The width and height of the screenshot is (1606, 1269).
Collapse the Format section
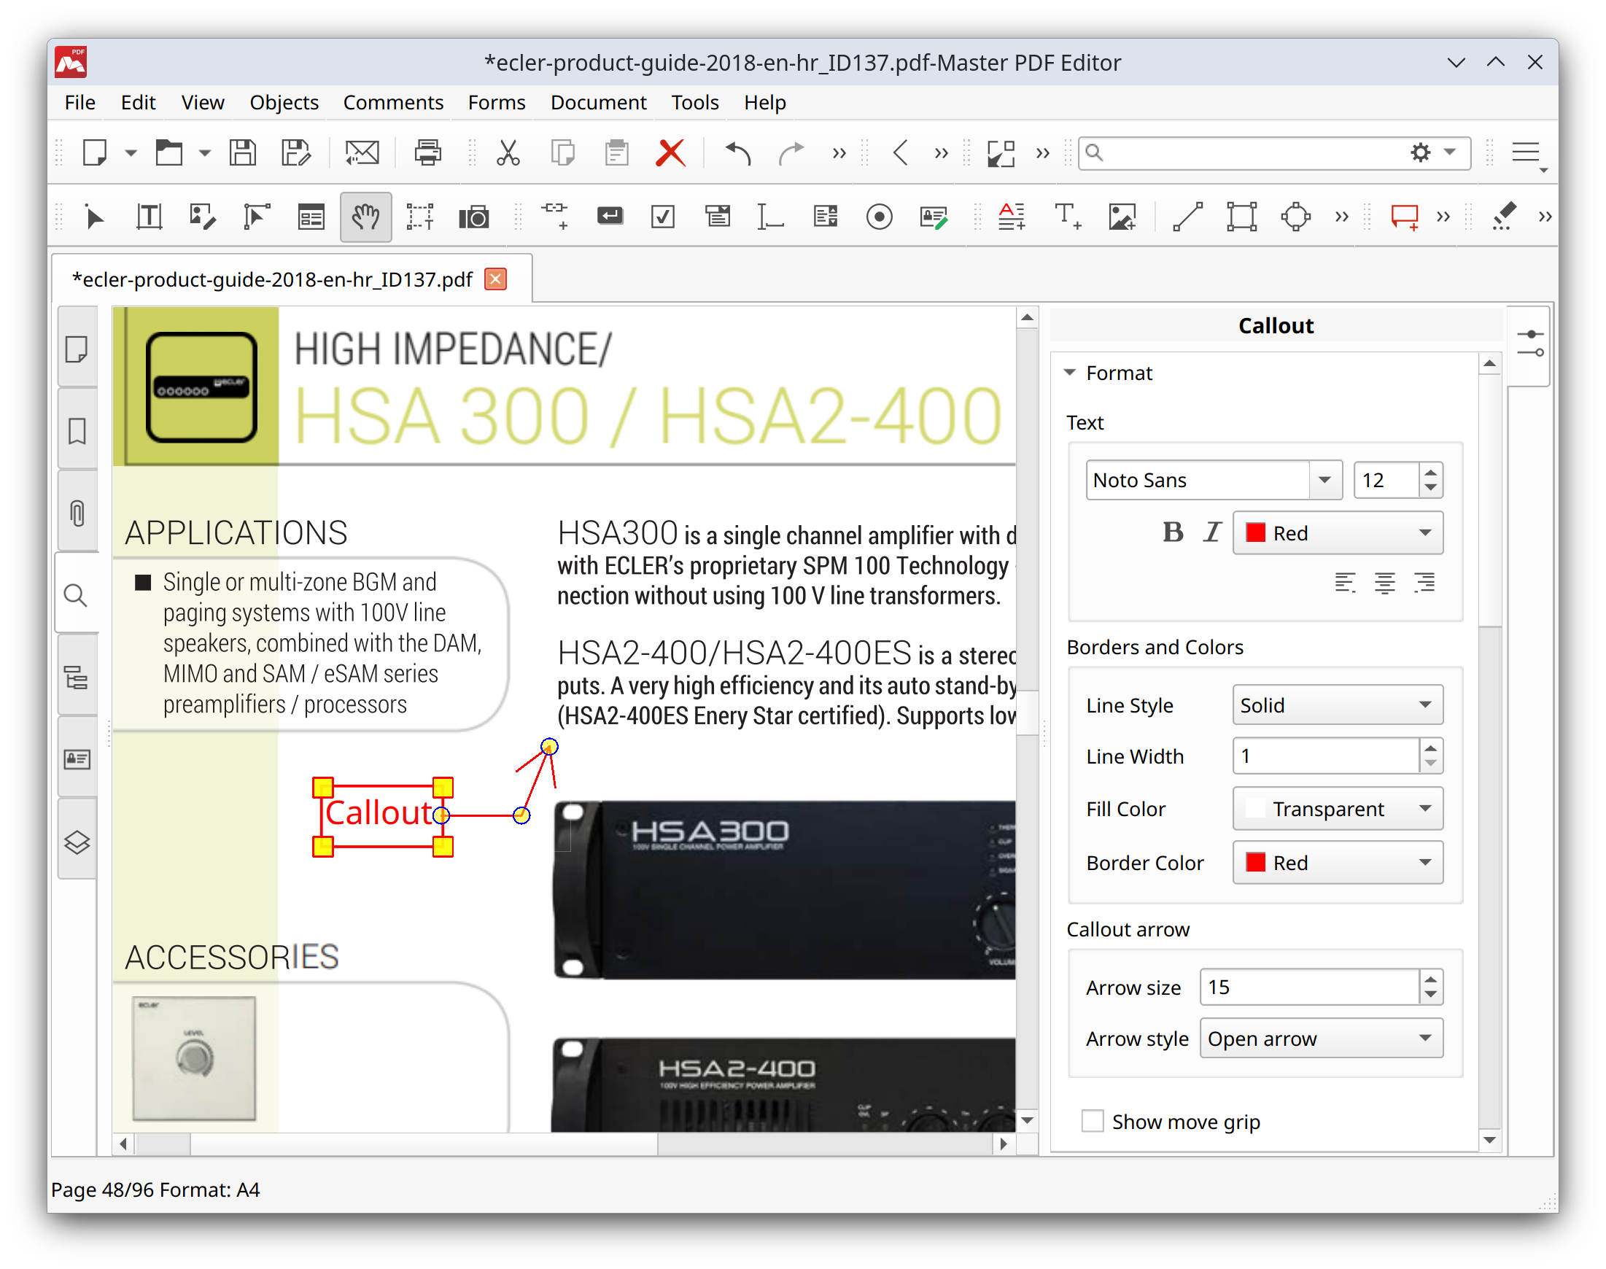coord(1070,372)
